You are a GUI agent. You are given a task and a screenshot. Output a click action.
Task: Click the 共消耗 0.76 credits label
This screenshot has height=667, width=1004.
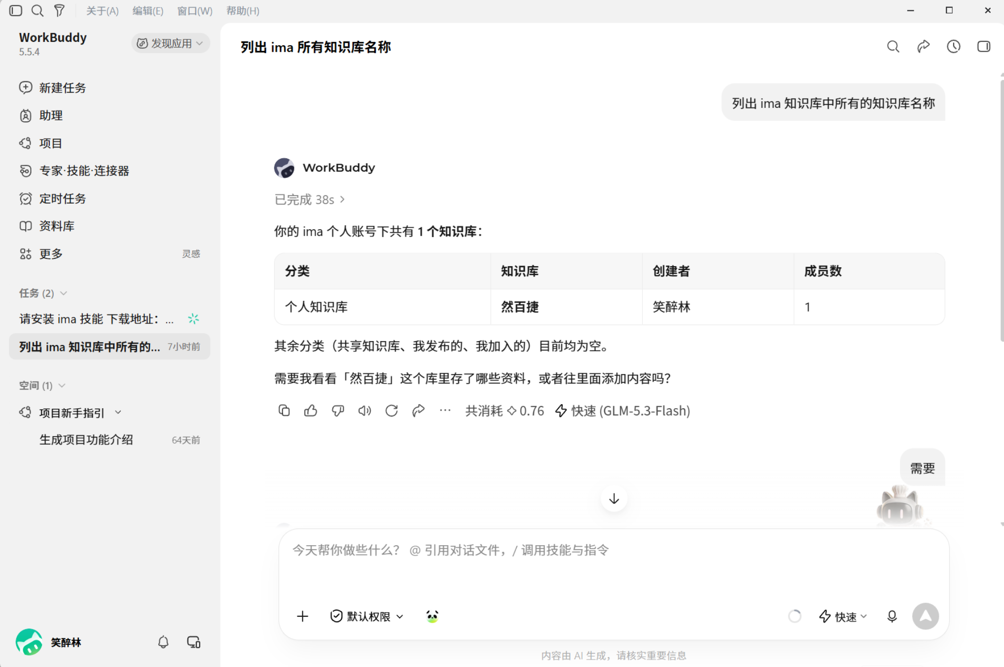pos(504,411)
